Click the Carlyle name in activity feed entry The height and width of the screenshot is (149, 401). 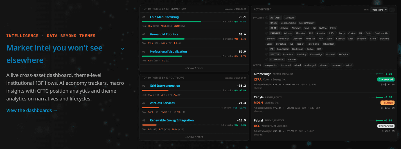tap(259, 97)
